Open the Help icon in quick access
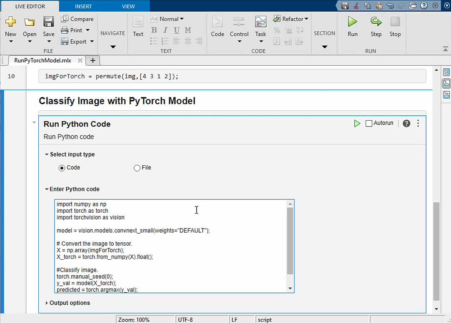Screen dimensions: 451x323 click(x=424, y=5)
